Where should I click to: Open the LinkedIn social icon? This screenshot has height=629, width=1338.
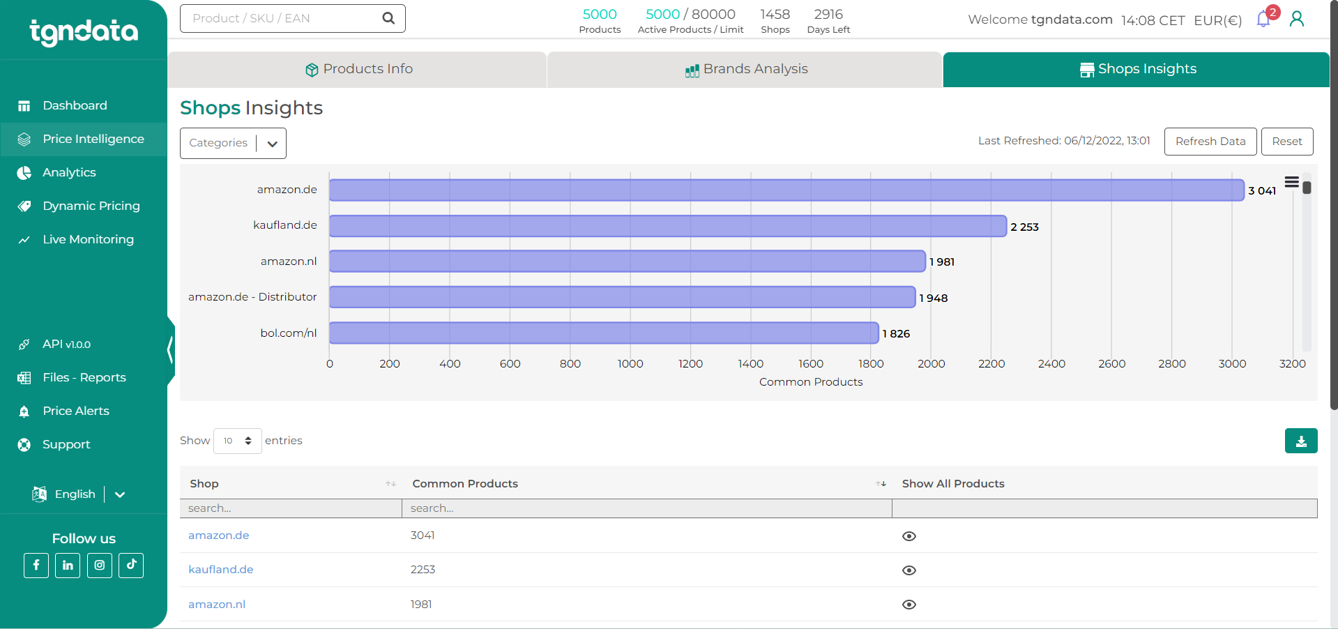(x=68, y=566)
